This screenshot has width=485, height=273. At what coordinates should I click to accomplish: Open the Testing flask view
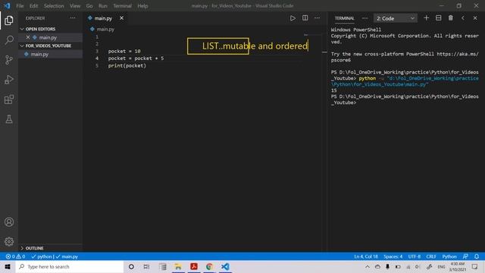(x=9, y=119)
